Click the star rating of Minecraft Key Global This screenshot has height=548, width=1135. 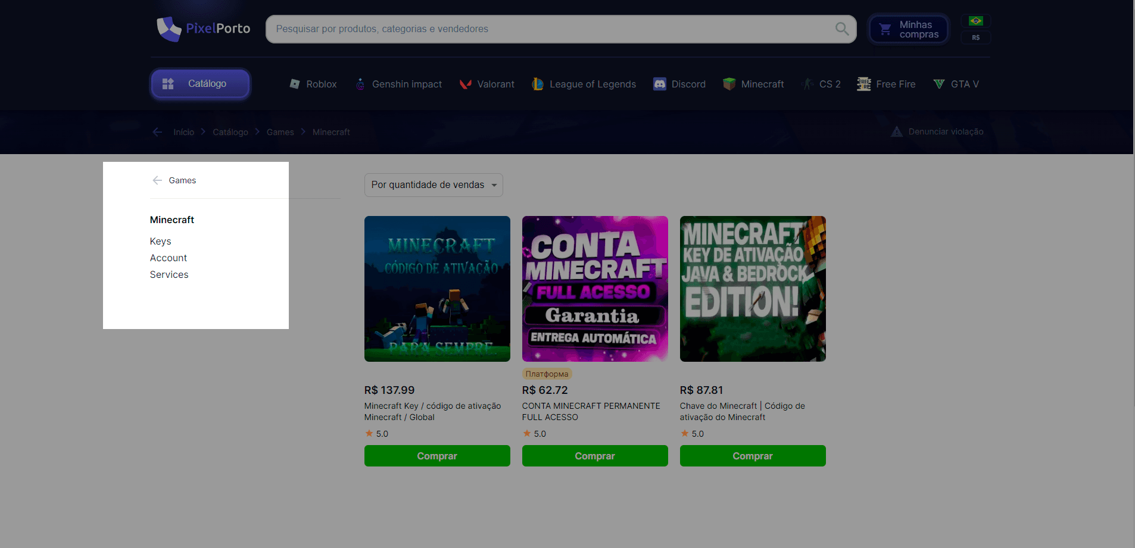click(376, 434)
